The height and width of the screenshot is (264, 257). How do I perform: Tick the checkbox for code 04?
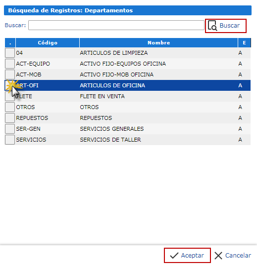pyautogui.click(x=10, y=53)
